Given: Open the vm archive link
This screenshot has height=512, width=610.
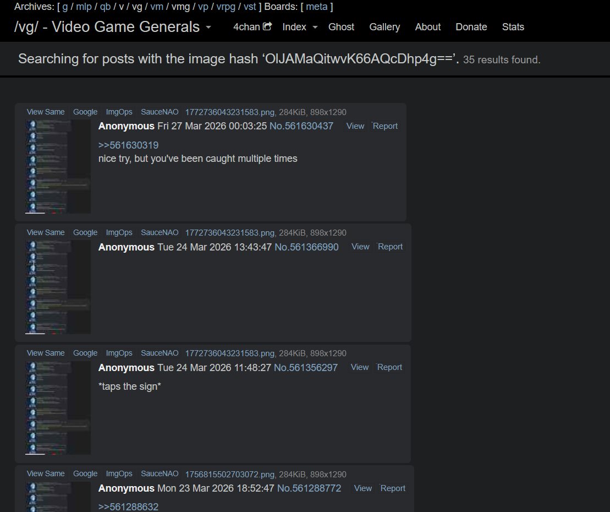Looking at the screenshot, I should point(157,7).
